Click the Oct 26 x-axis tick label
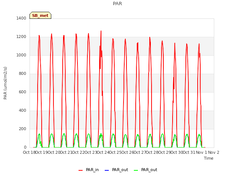236x177 pixels. [x=128, y=152]
